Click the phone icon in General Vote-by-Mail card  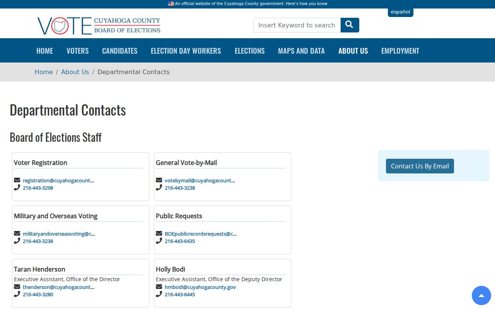point(159,188)
